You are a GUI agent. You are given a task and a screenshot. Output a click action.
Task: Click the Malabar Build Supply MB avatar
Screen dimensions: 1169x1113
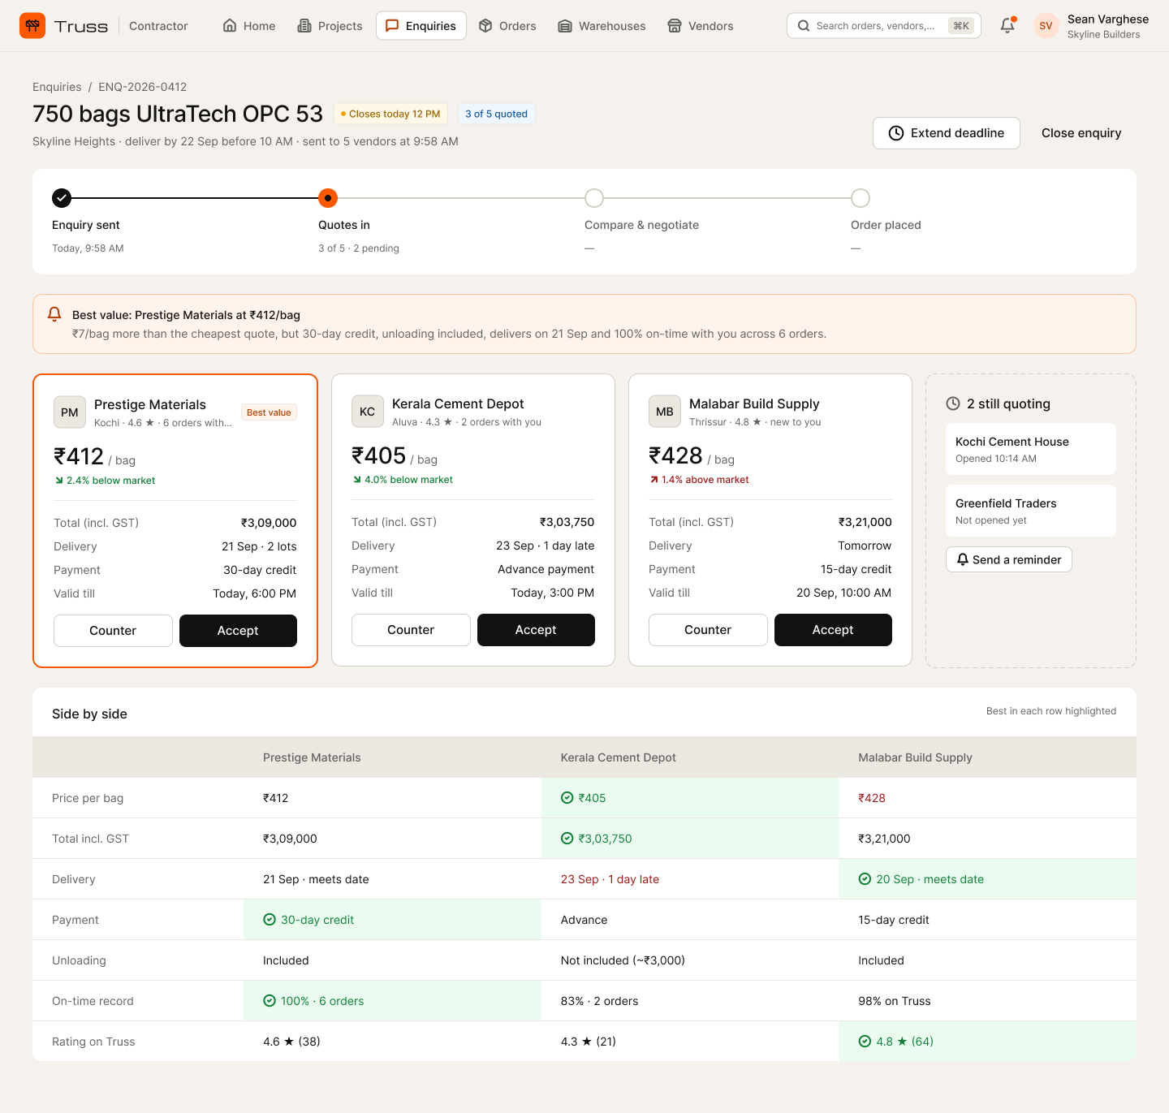665,412
